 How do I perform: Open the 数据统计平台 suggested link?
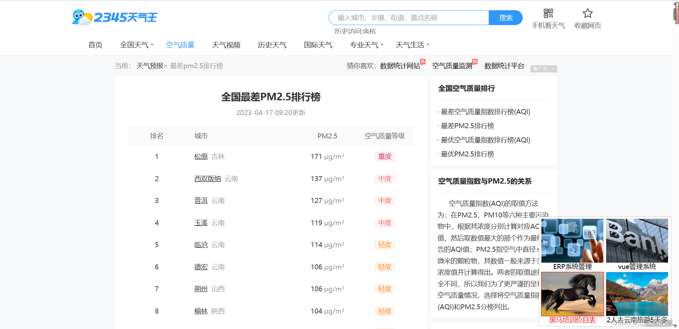(x=504, y=66)
